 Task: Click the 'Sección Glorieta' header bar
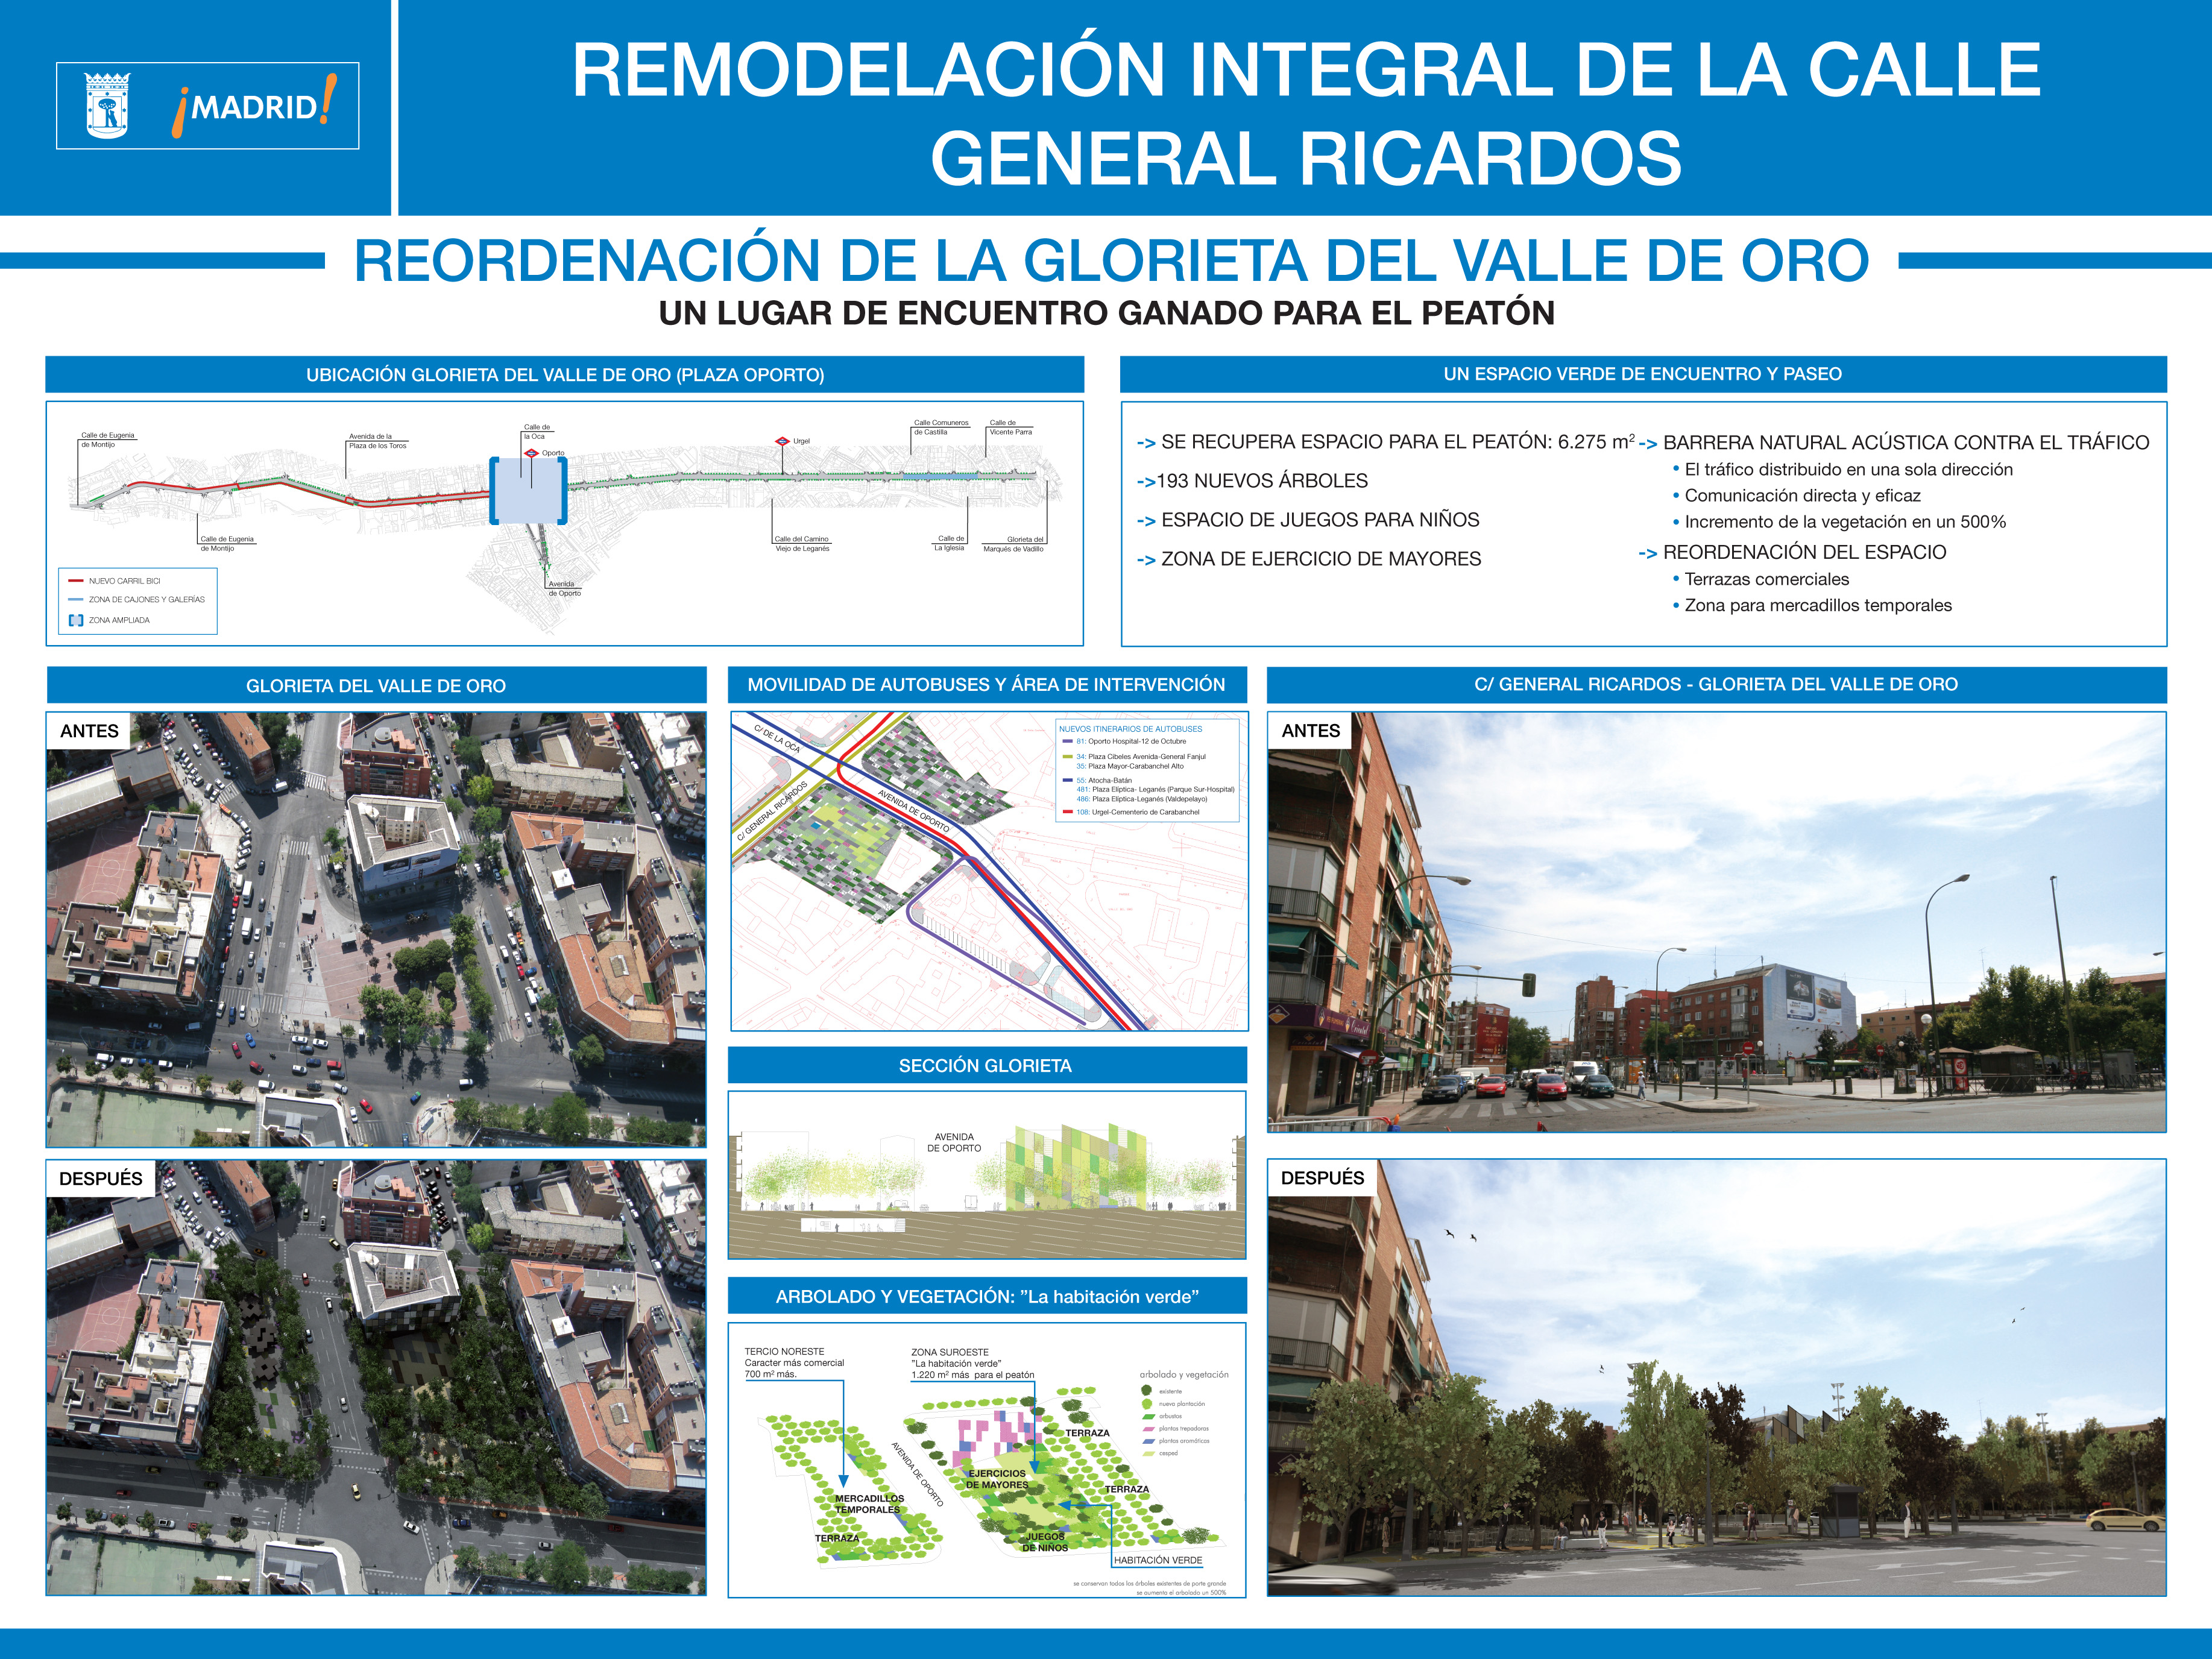coord(985,1066)
